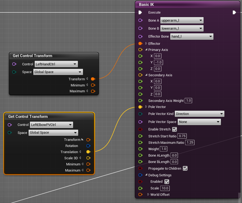Screen dimensions: 242x203
Task: Click the LeftHandCtrl Maximum output pin
Action: 93,91
